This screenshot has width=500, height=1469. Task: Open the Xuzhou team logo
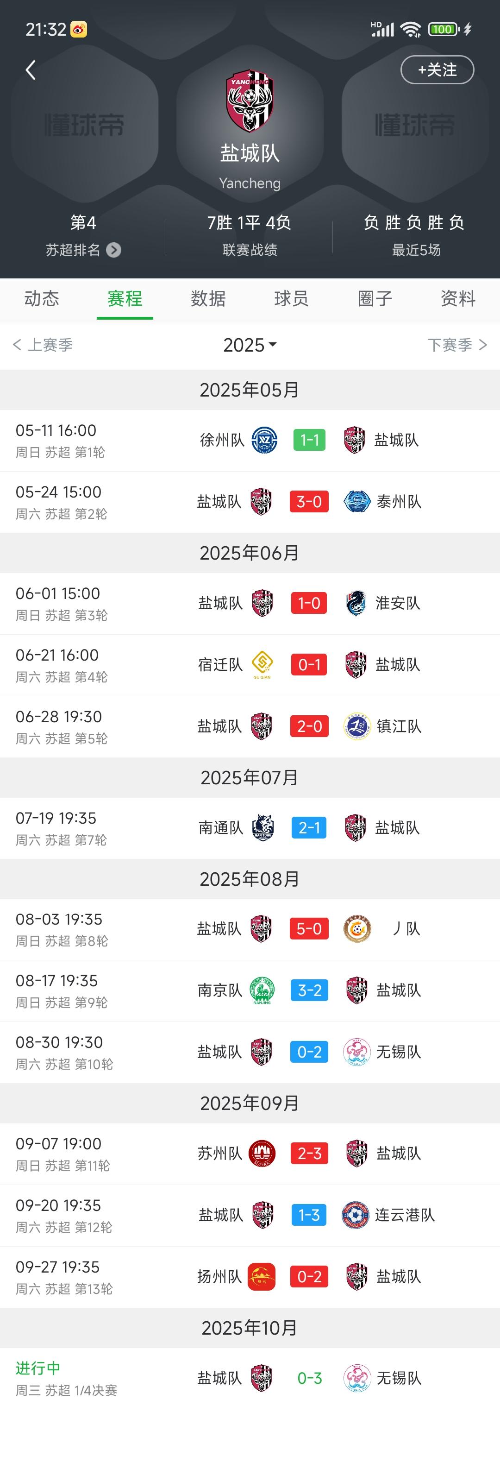(x=264, y=440)
